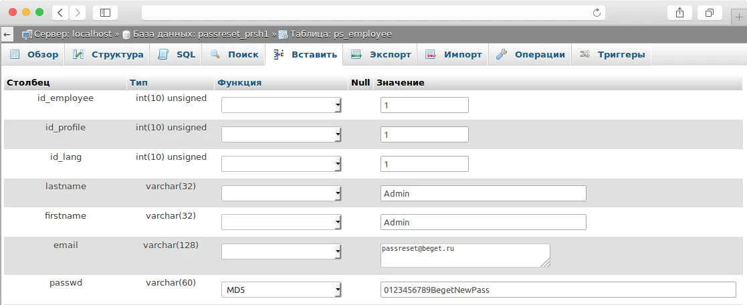Click the Тип column header link
The height and width of the screenshot is (305, 747).
tap(139, 83)
